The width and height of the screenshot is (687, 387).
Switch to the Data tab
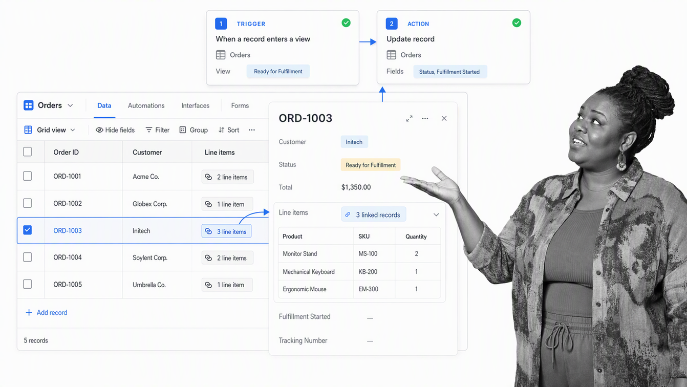click(104, 105)
